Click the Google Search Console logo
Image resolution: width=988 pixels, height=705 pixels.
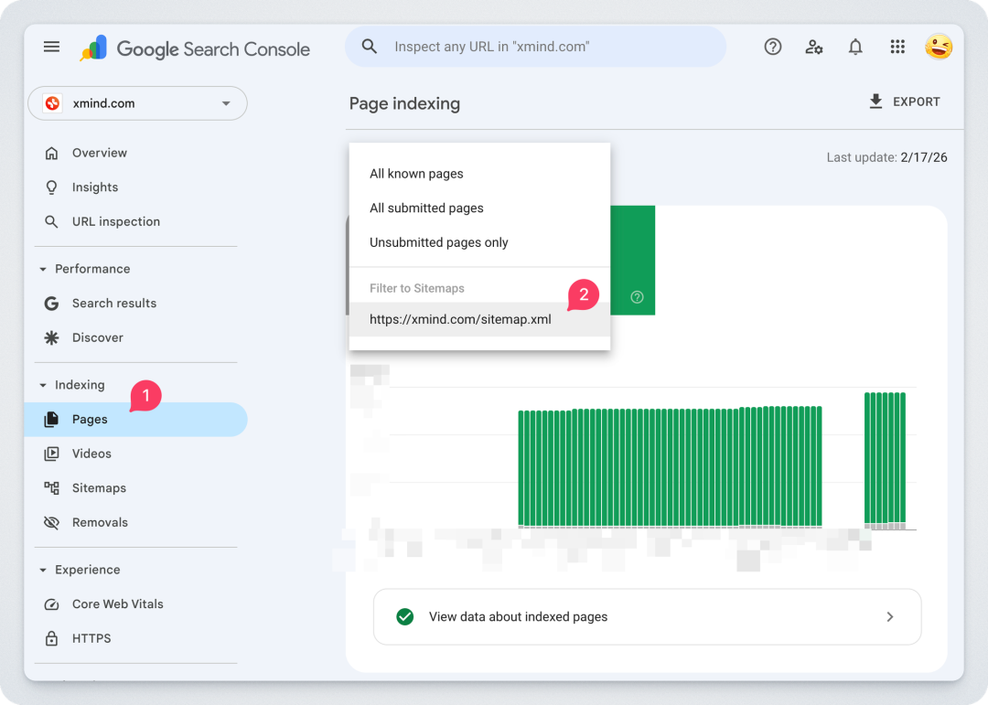coord(195,48)
